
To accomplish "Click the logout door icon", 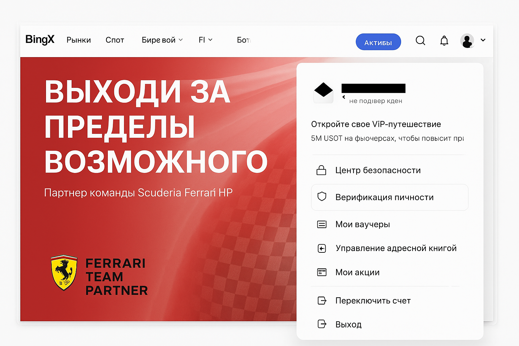I will [x=322, y=324].
